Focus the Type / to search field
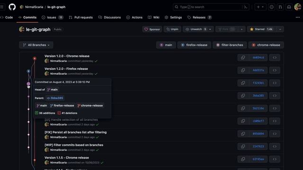The height and width of the screenshot is (170, 303). [208, 7]
